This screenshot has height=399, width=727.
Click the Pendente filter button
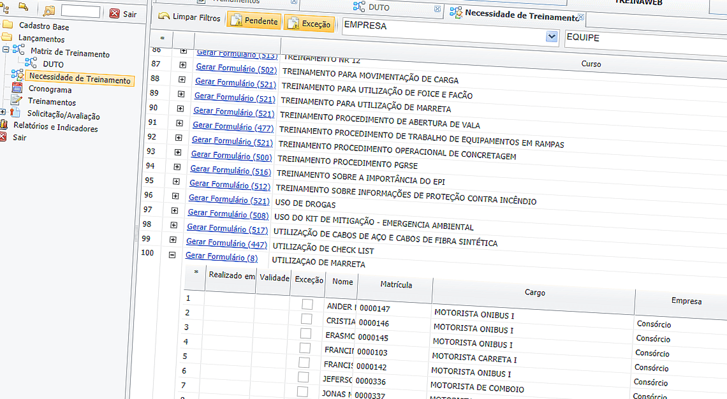coord(254,22)
